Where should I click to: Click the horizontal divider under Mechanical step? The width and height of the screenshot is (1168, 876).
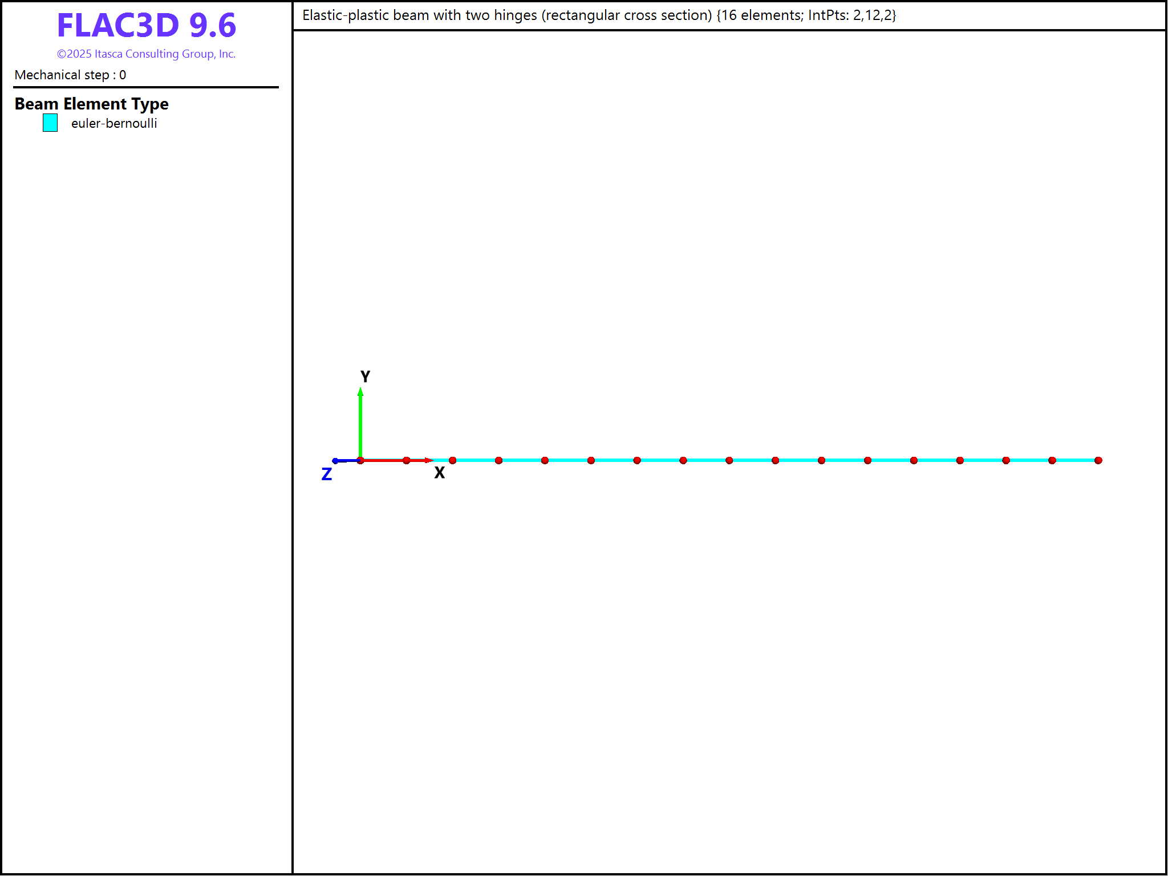pos(146,87)
